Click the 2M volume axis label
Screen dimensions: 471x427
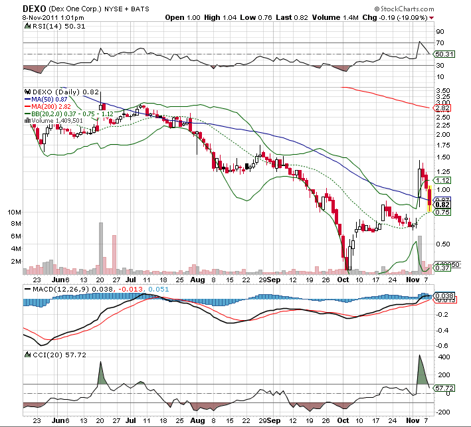16,261
